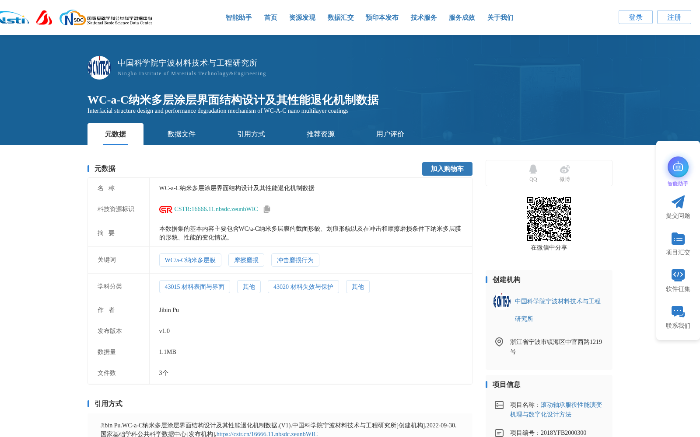Click the 提交问题 paper plane icon
Screen dimensions: 700x437
click(x=678, y=202)
